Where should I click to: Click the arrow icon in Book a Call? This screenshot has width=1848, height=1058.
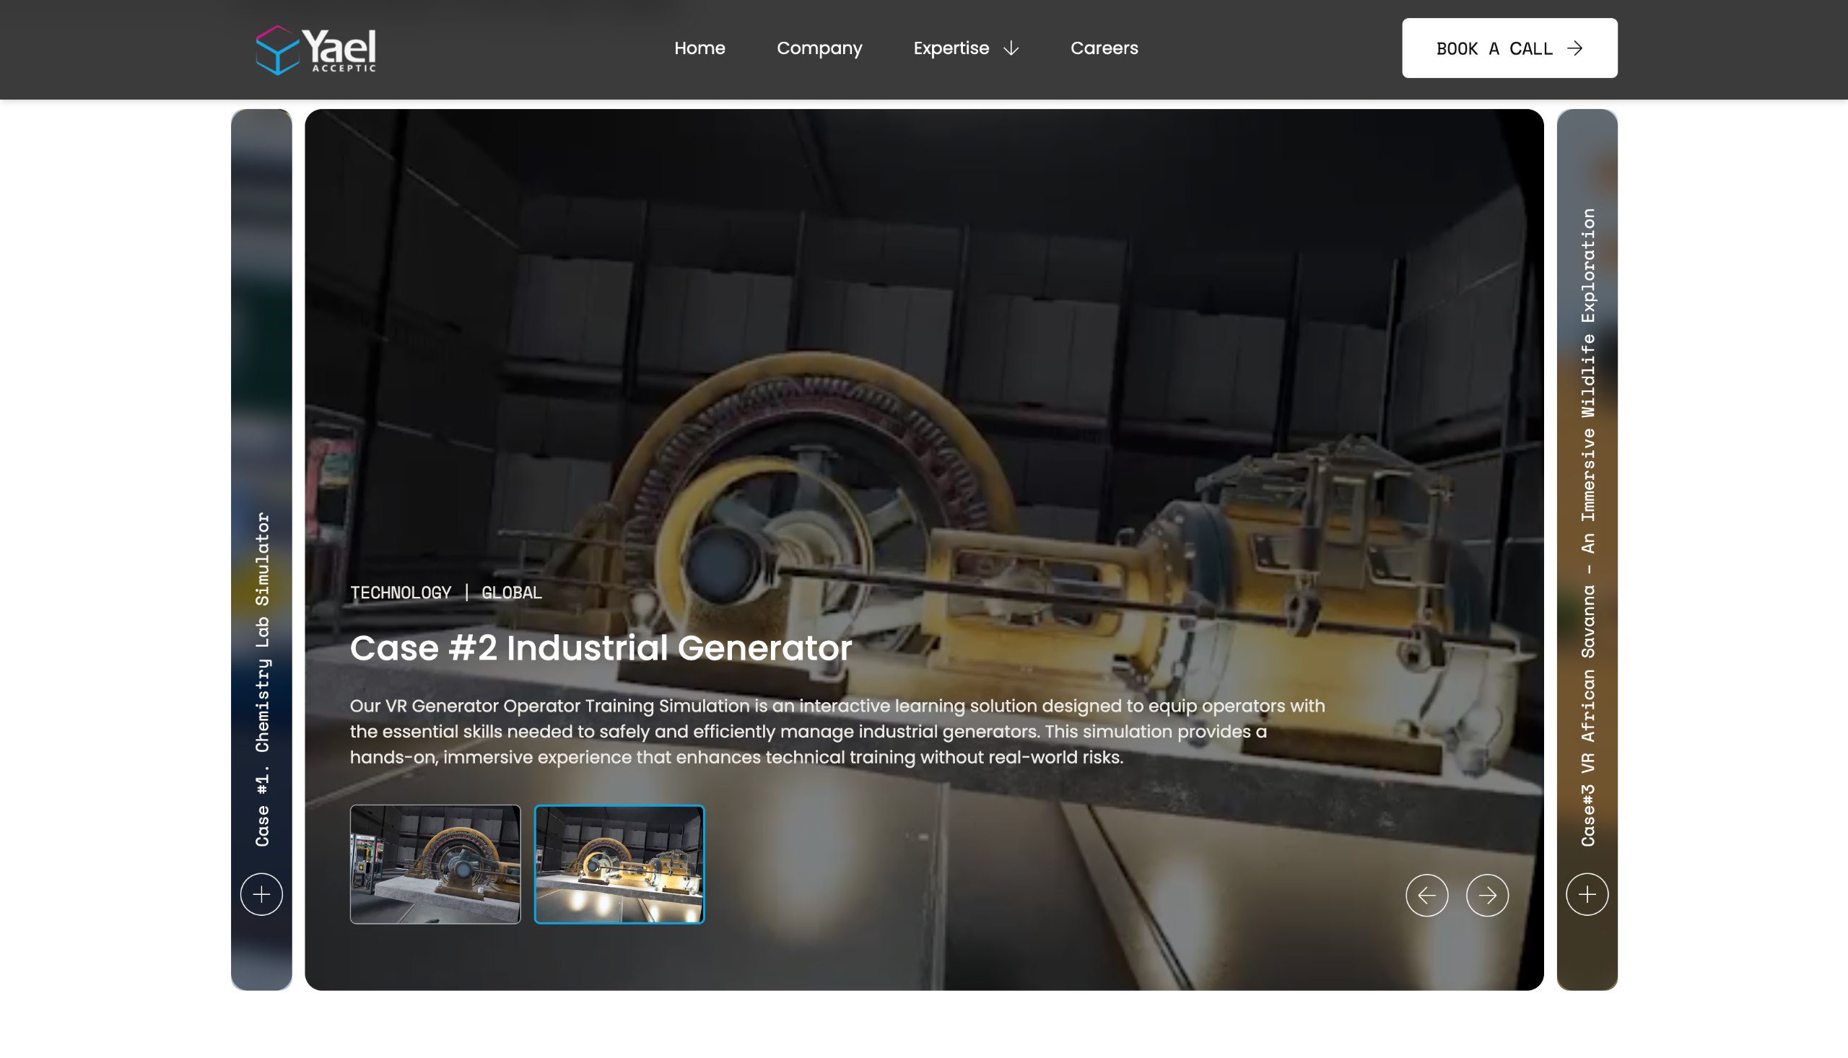click(1574, 48)
